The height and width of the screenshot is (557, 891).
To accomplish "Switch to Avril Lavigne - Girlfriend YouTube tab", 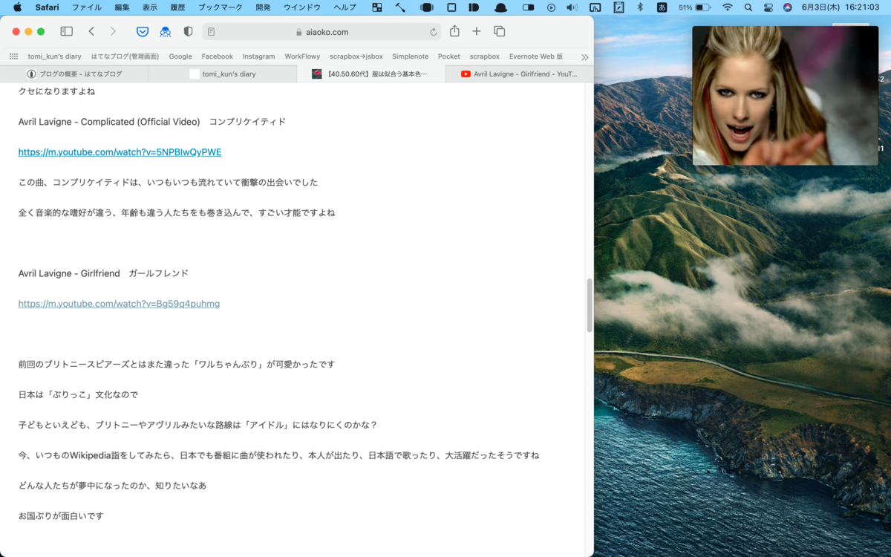I will (x=520, y=74).
